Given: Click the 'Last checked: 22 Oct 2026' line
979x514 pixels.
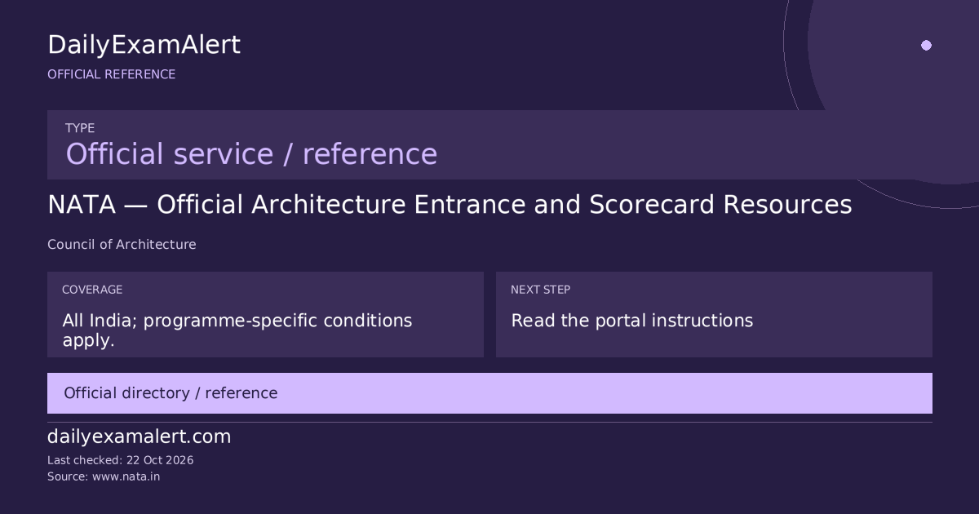Looking at the screenshot, I should pos(120,460).
